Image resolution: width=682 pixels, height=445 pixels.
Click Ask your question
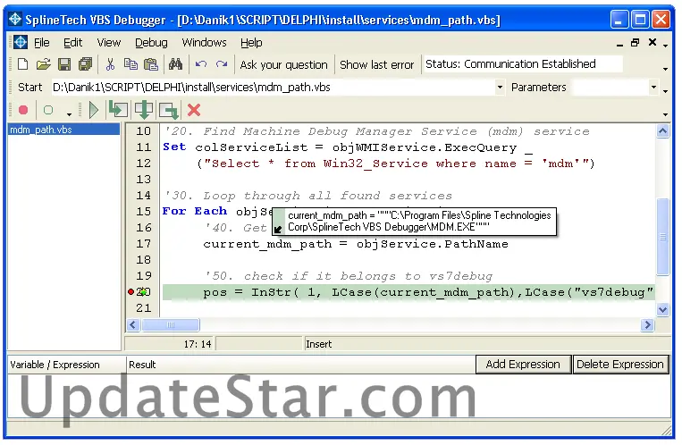(x=283, y=65)
